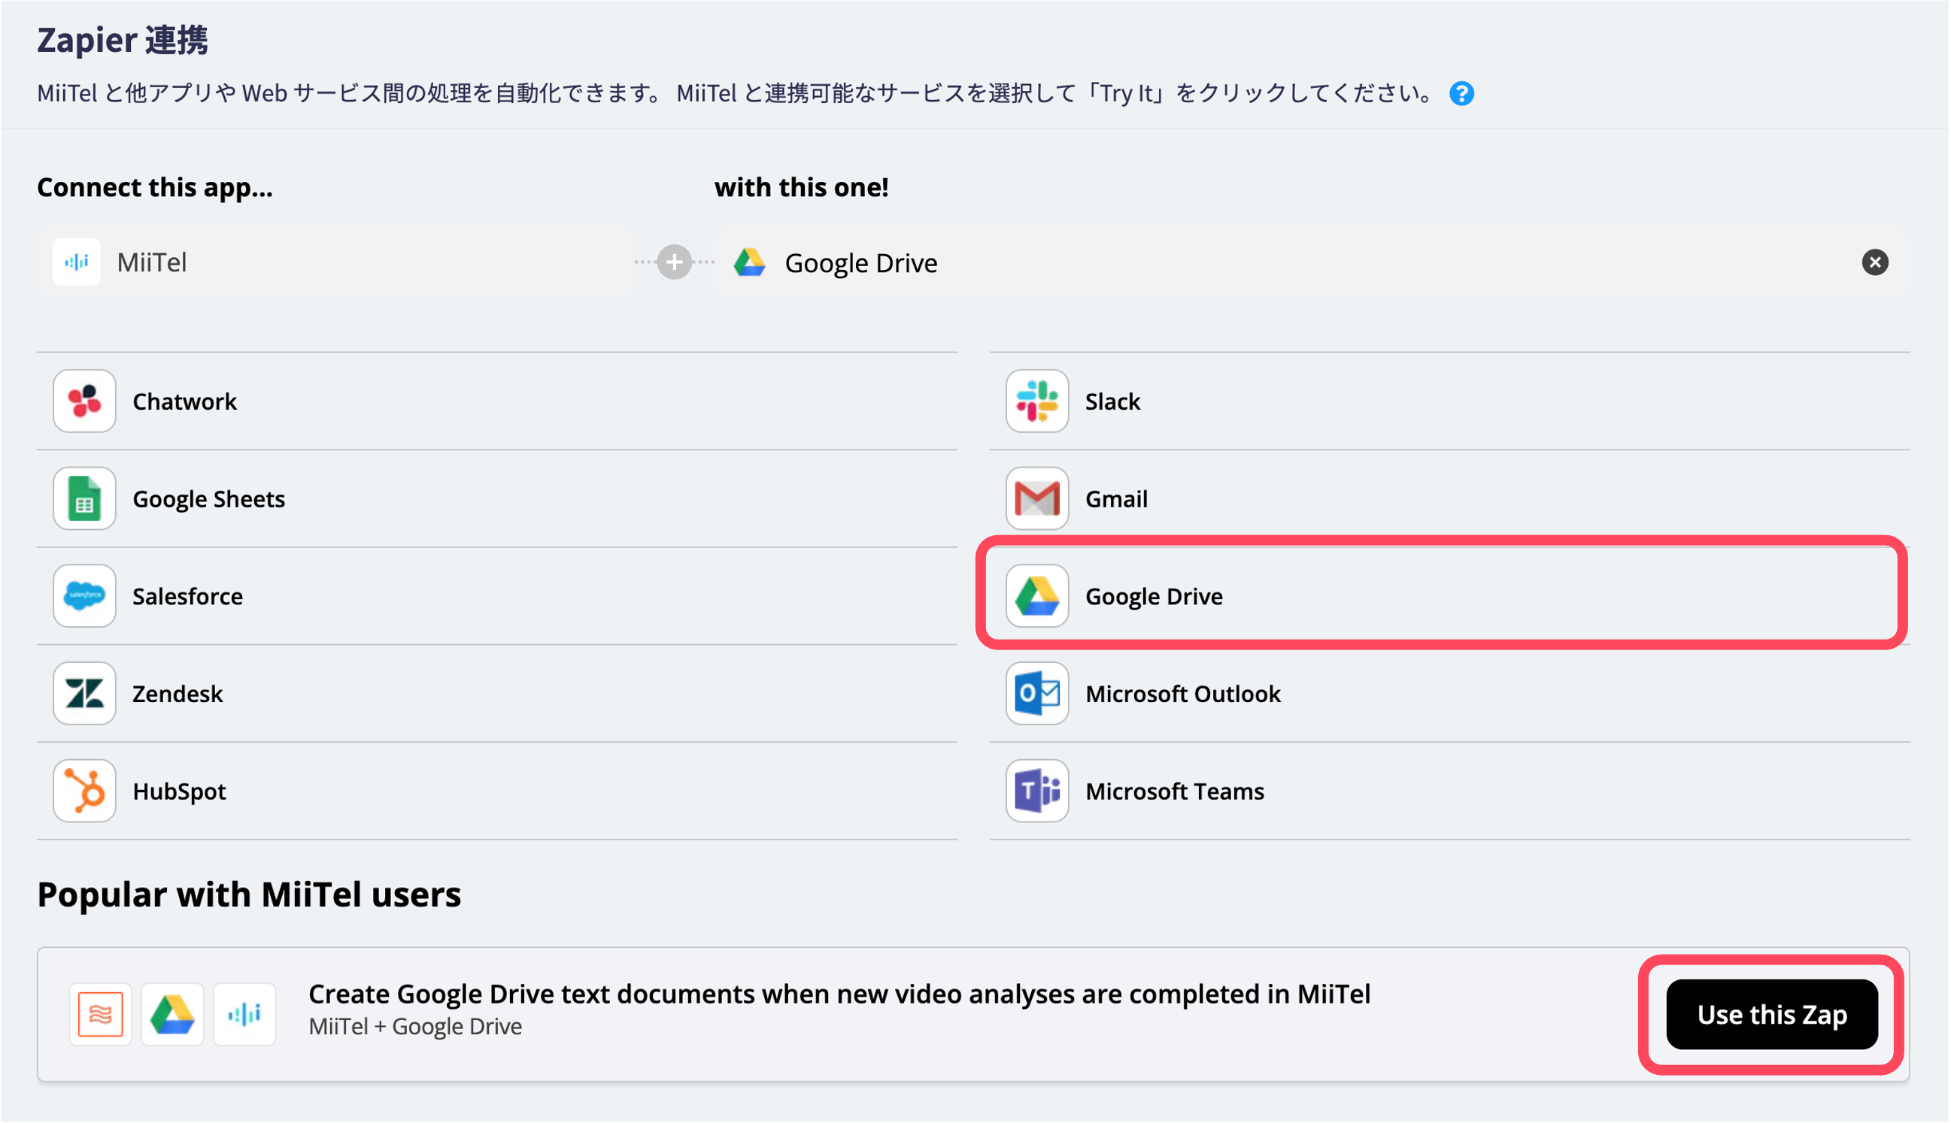1951x1123 pixels.
Task: Click the 'Zapier 連携' page title
Action: click(123, 39)
